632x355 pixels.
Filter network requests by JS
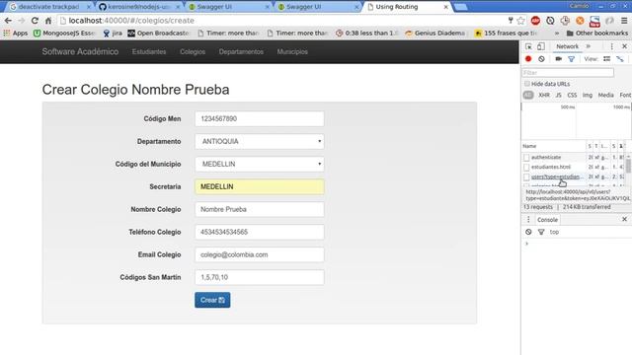click(x=558, y=95)
